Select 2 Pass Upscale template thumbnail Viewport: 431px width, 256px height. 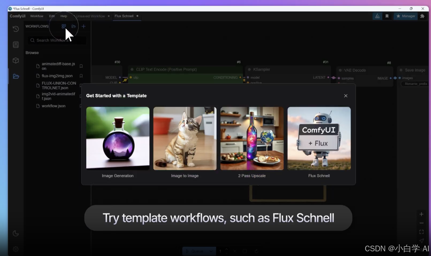pyautogui.click(x=252, y=138)
